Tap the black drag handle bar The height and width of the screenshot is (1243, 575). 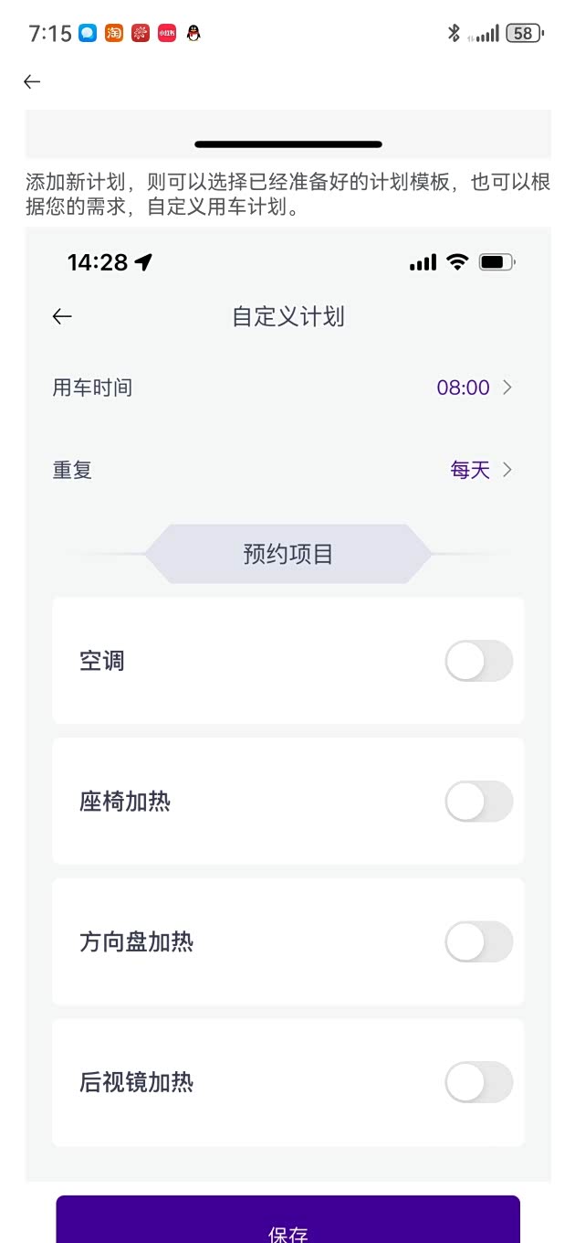tap(288, 144)
